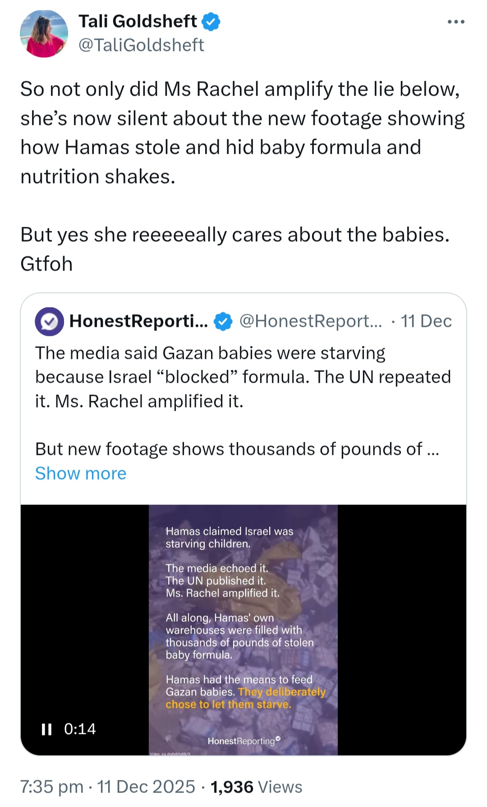Click Tali Goldsheft's blue verified badge
The image size is (487, 807).
pyautogui.click(x=211, y=21)
